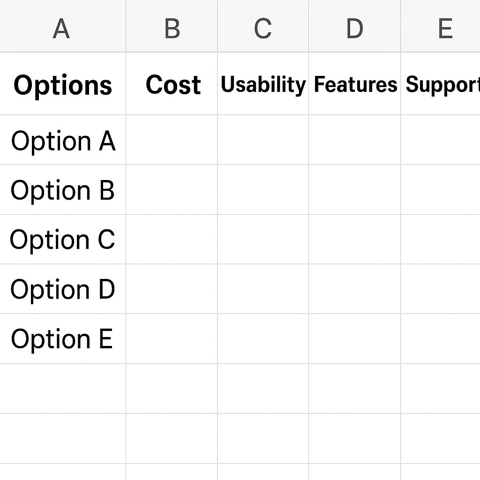Click the Support cell in Option D row
This screenshot has height=480, width=480.
tap(441, 289)
